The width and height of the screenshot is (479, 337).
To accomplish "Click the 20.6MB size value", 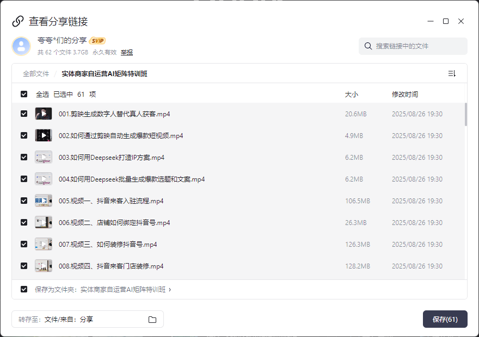I will (x=356, y=114).
